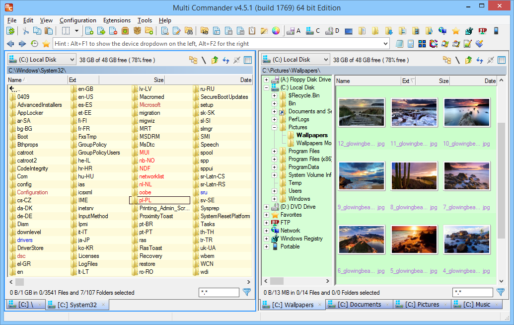Select the SecureBootUpdates folder
The height and width of the screenshot is (325, 514).
coord(224,97)
